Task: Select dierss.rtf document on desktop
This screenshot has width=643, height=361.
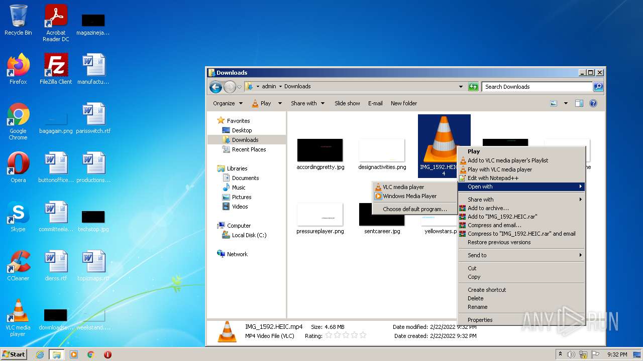Action: point(56,266)
